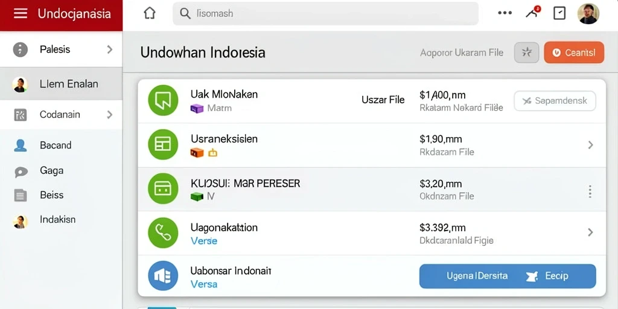Go to the home icon
The width and height of the screenshot is (618, 309).
(x=150, y=13)
